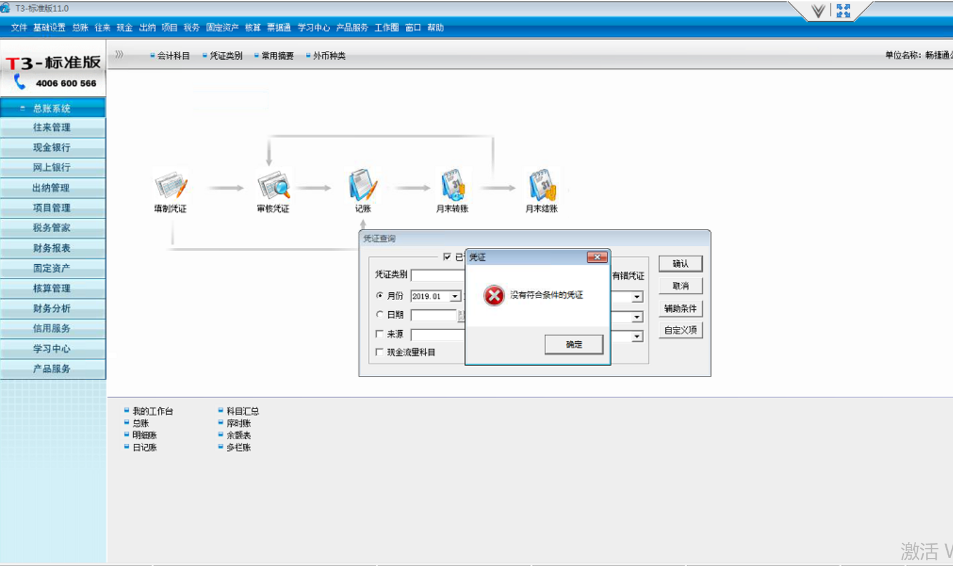Click the fullscreen toggle icon at top right
The width and height of the screenshot is (953, 566).
pos(843,11)
